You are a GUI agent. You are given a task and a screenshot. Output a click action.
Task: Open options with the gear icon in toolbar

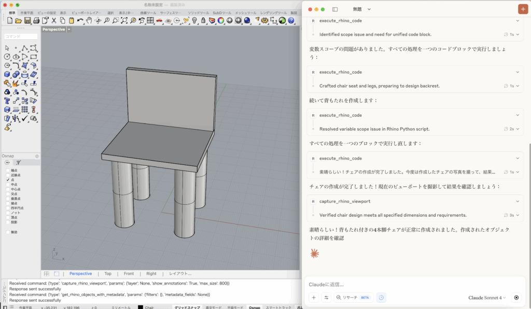[x=265, y=21]
